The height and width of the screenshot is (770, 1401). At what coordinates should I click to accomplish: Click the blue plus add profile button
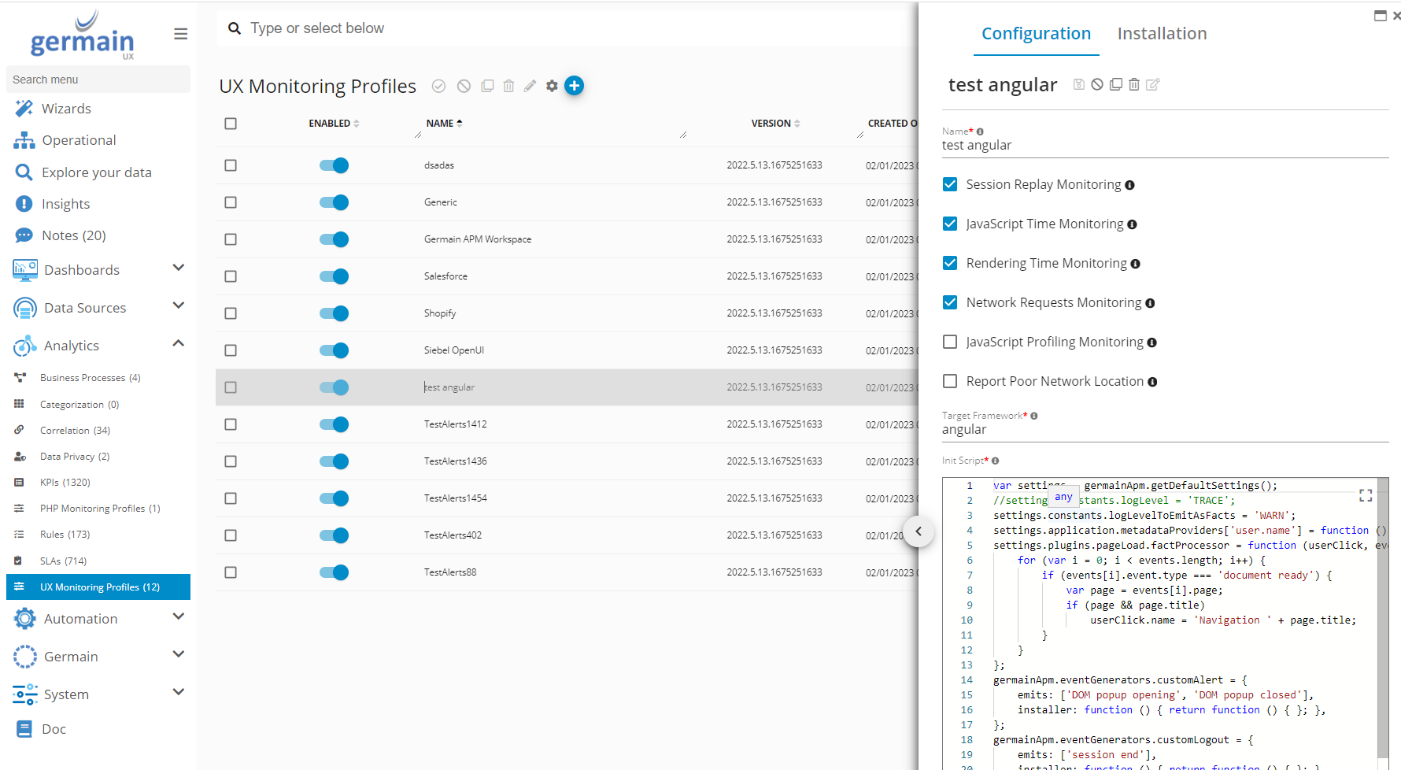pos(575,86)
